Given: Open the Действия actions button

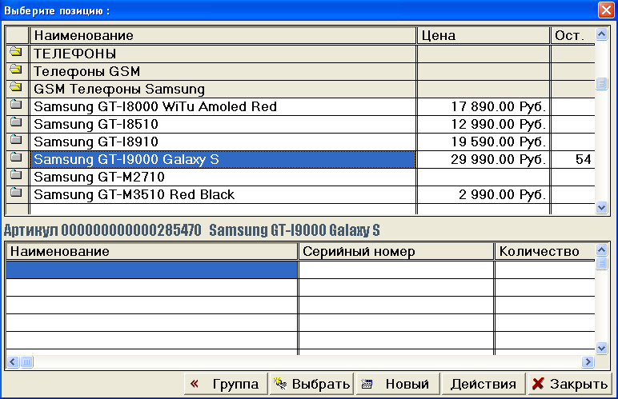Looking at the screenshot, I should pyautogui.click(x=484, y=384).
